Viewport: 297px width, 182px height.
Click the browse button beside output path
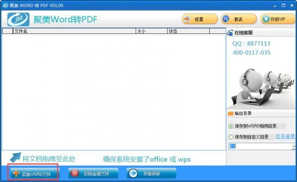[x=294, y=146]
